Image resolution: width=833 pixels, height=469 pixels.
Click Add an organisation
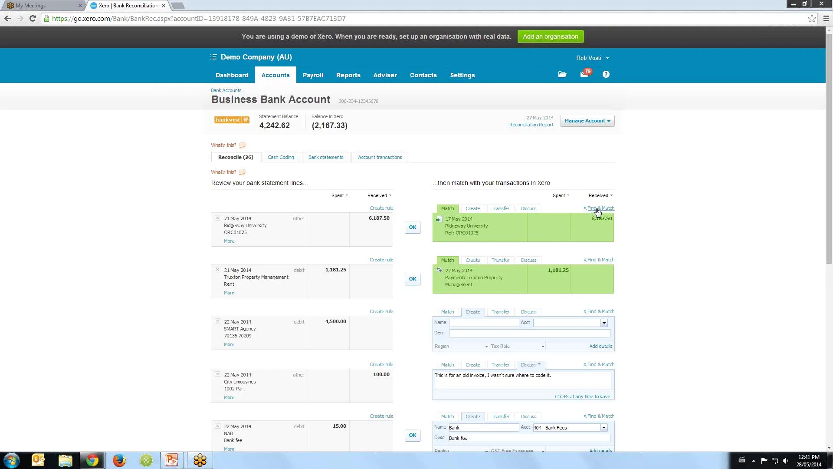(x=550, y=36)
